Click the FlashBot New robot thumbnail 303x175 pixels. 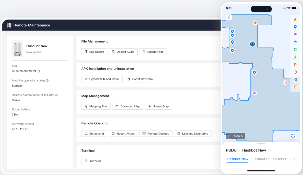coord(18,49)
